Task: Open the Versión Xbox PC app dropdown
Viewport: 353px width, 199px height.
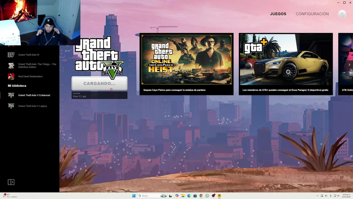Action: coord(100,95)
